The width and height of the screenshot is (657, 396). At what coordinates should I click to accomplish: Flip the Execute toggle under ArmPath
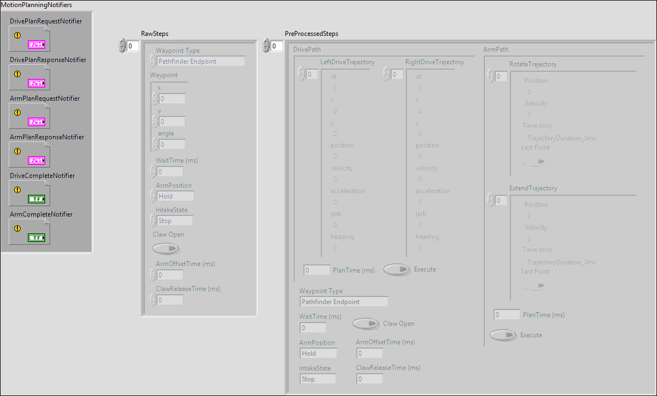click(x=503, y=335)
